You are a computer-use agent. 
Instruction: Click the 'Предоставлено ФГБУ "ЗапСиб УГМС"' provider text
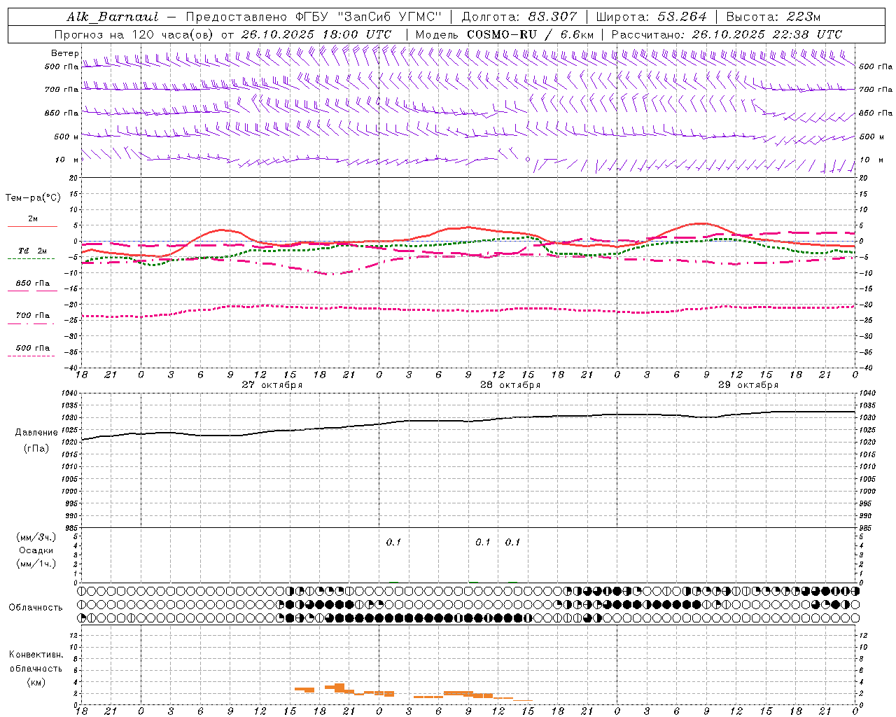click(x=314, y=17)
